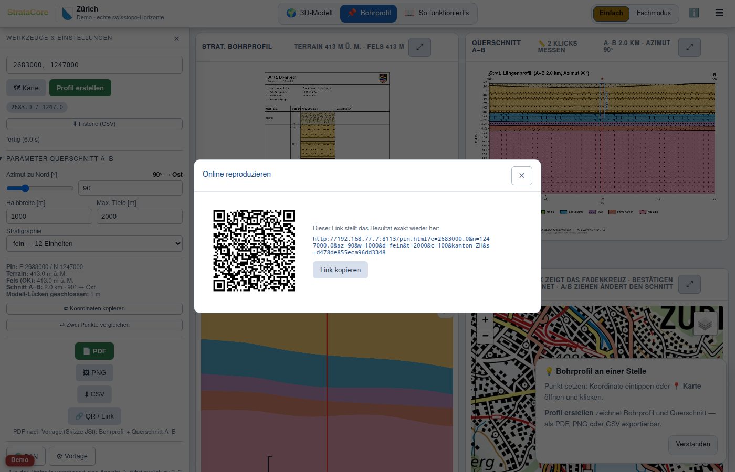Expand the Strat. Bohrprofil panel to fullscreen
735x472 pixels.
[420, 47]
